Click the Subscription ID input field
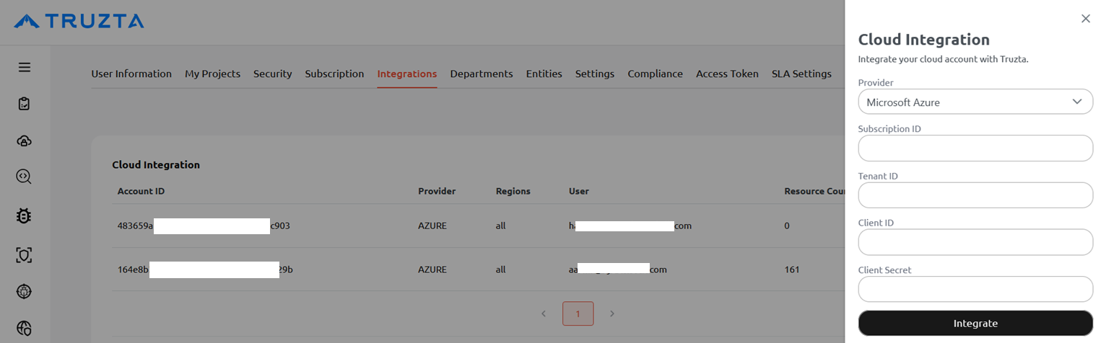Viewport: 1106px width, 343px height. pyautogui.click(x=975, y=148)
